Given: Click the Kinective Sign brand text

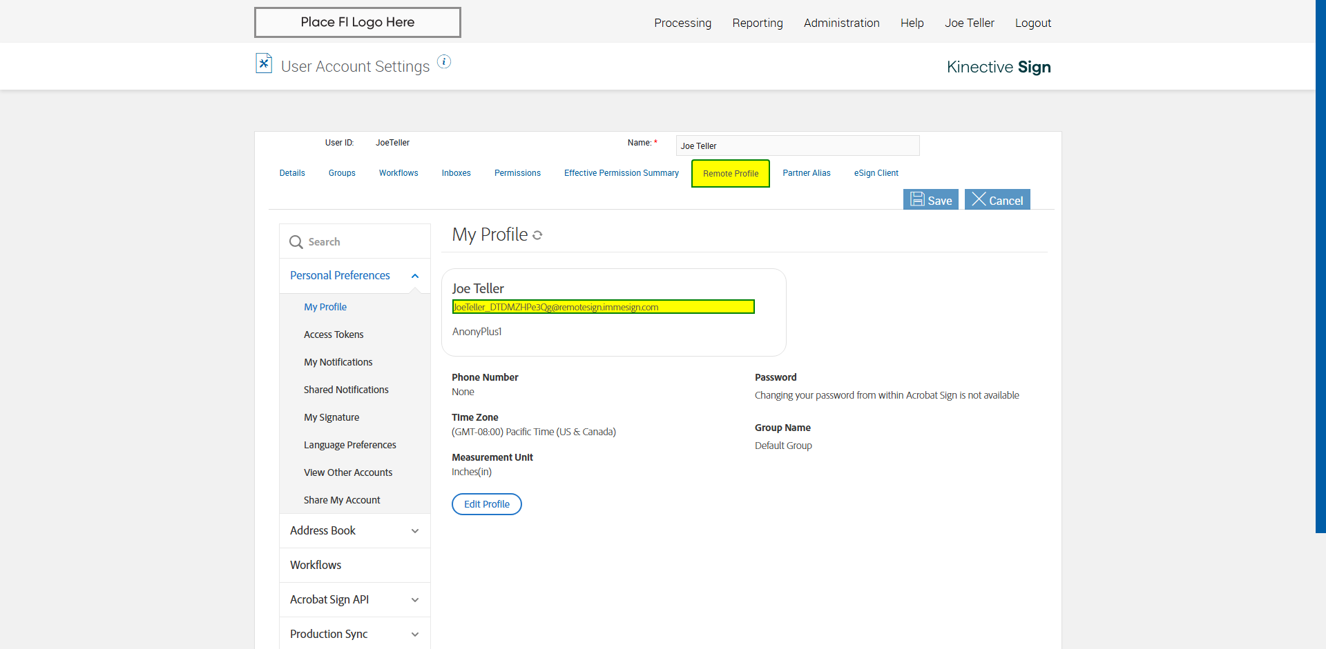Looking at the screenshot, I should tap(999, 67).
